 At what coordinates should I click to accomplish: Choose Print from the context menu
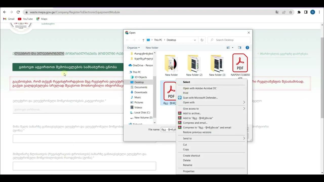click(x=186, y=93)
